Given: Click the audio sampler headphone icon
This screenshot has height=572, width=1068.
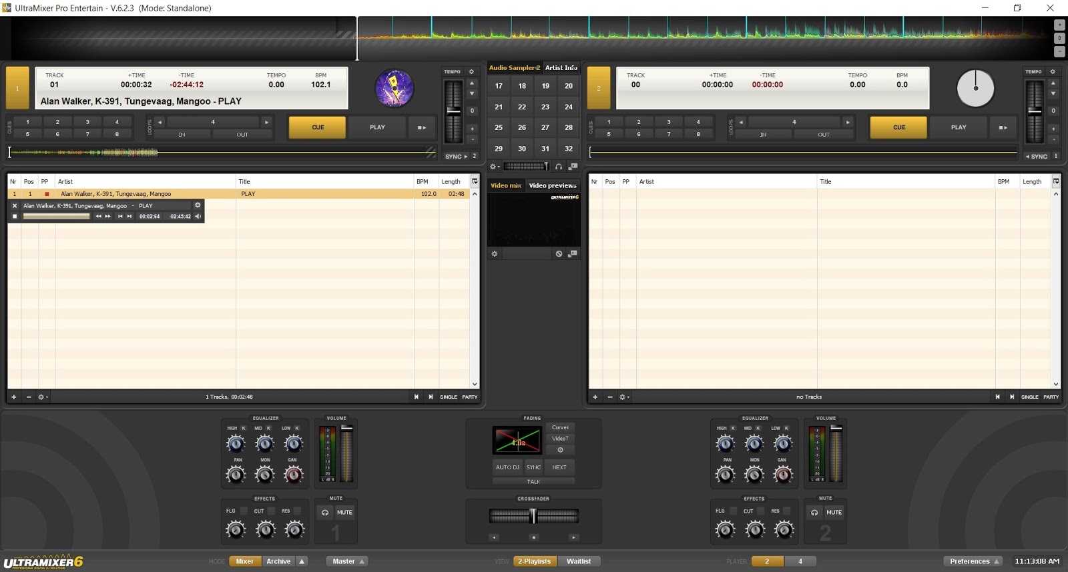Looking at the screenshot, I should pyautogui.click(x=559, y=166).
